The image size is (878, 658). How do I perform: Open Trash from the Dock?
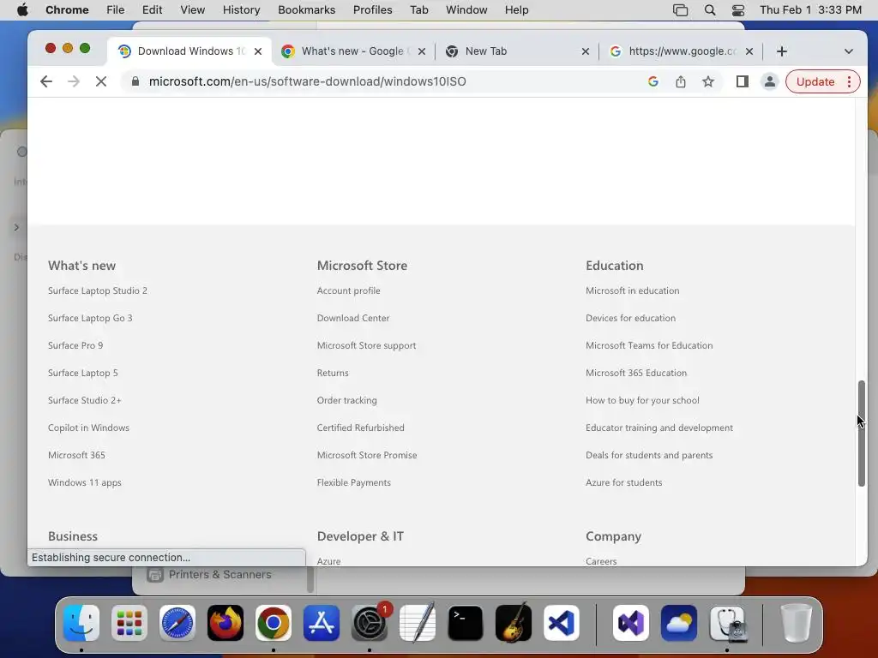[797, 623]
